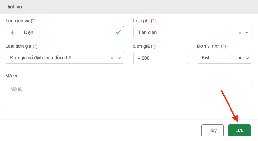The image size is (258, 141).
Task: Grab the Mô tả textarea resize handle
Action: tap(250, 109)
